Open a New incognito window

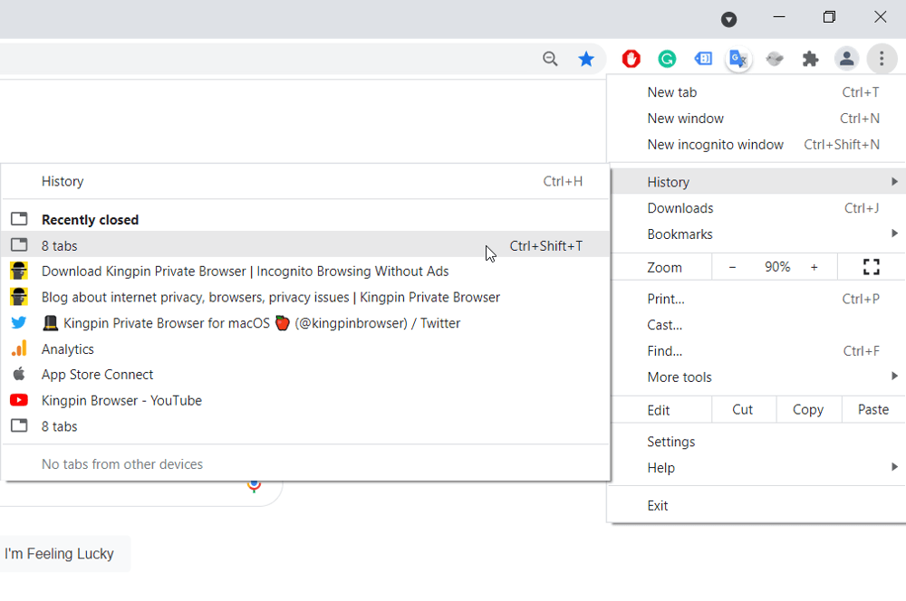coord(715,144)
